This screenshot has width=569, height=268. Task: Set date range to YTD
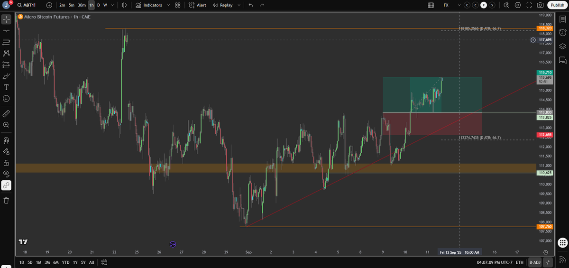click(65, 262)
